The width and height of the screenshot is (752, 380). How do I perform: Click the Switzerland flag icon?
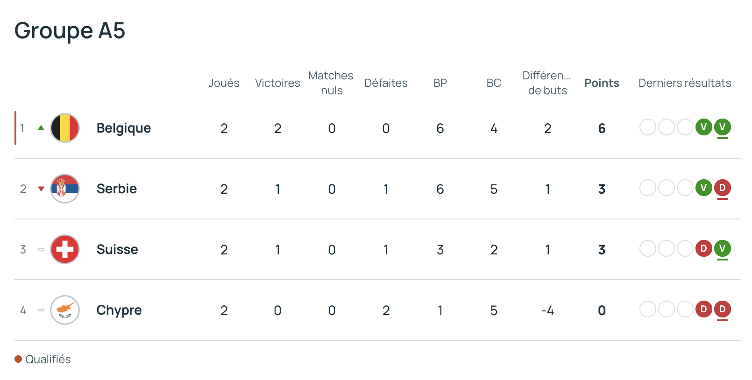coord(65,249)
